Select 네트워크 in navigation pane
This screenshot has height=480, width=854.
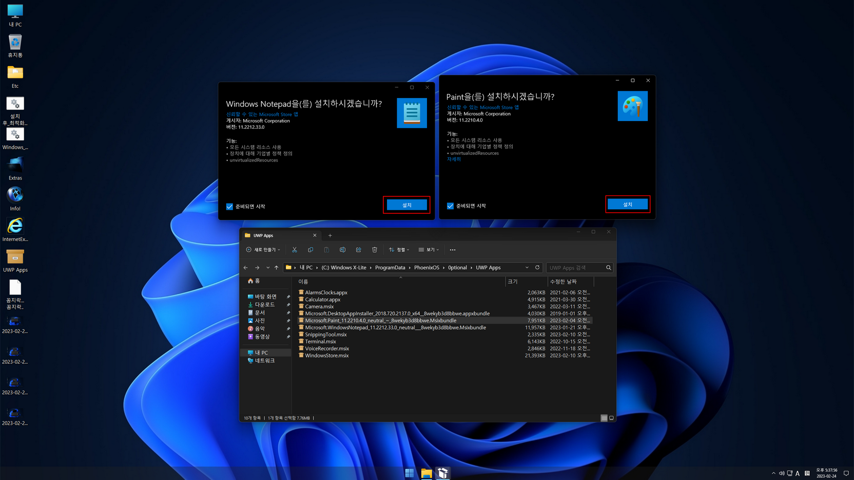pyautogui.click(x=261, y=361)
